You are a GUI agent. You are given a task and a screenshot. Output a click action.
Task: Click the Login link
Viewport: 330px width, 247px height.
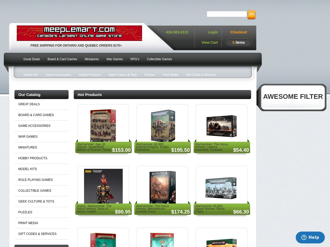pyautogui.click(x=213, y=32)
